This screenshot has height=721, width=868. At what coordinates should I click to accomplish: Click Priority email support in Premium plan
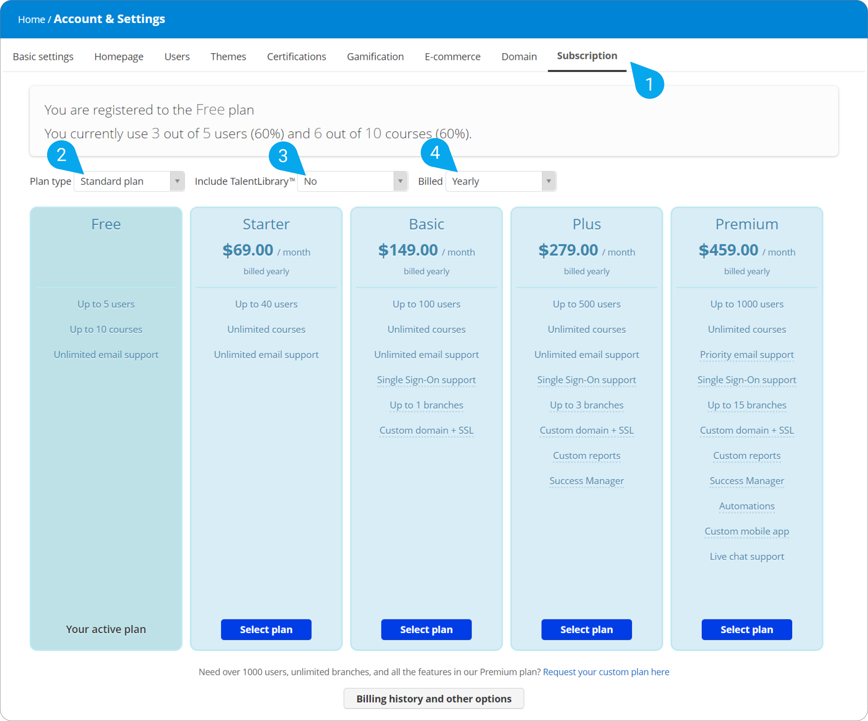pos(747,355)
